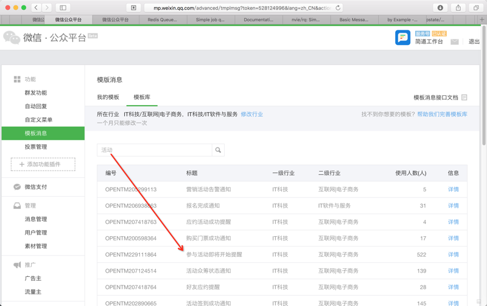Open 消息管理 in sidebar

click(36, 219)
